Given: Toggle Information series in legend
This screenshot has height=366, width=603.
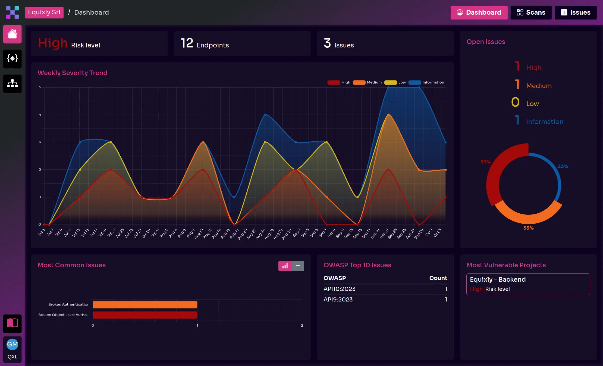Looking at the screenshot, I should 415,82.
